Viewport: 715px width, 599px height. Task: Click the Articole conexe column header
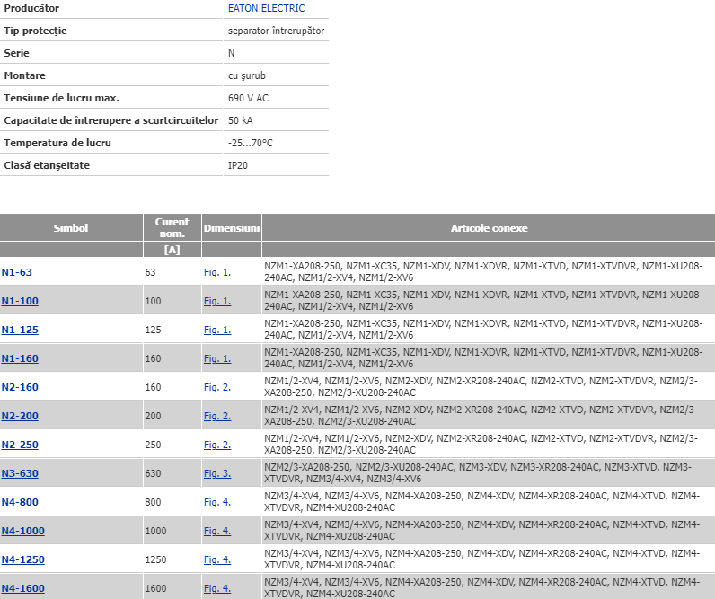pyautogui.click(x=489, y=227)
